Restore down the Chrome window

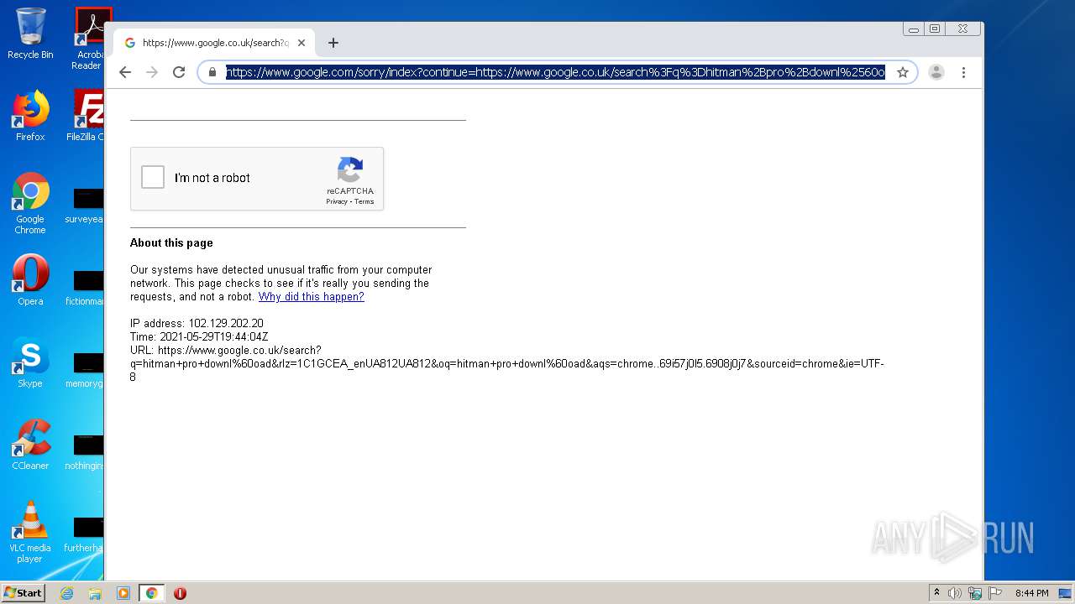935,29
